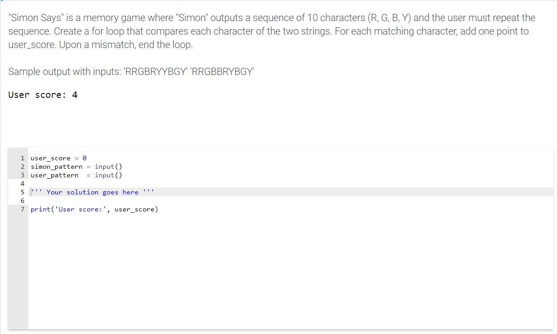Click empty line 6 in the editor
The width and height of the screenshot is (557, 334).
point(180,201)
